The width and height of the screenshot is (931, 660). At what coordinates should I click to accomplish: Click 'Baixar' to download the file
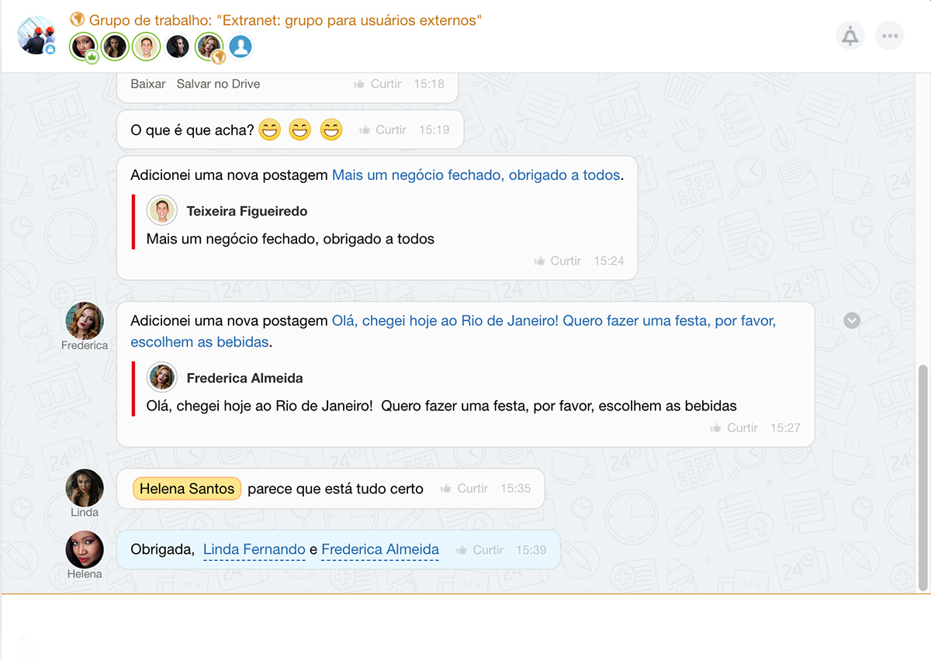[x=147, y=84]
